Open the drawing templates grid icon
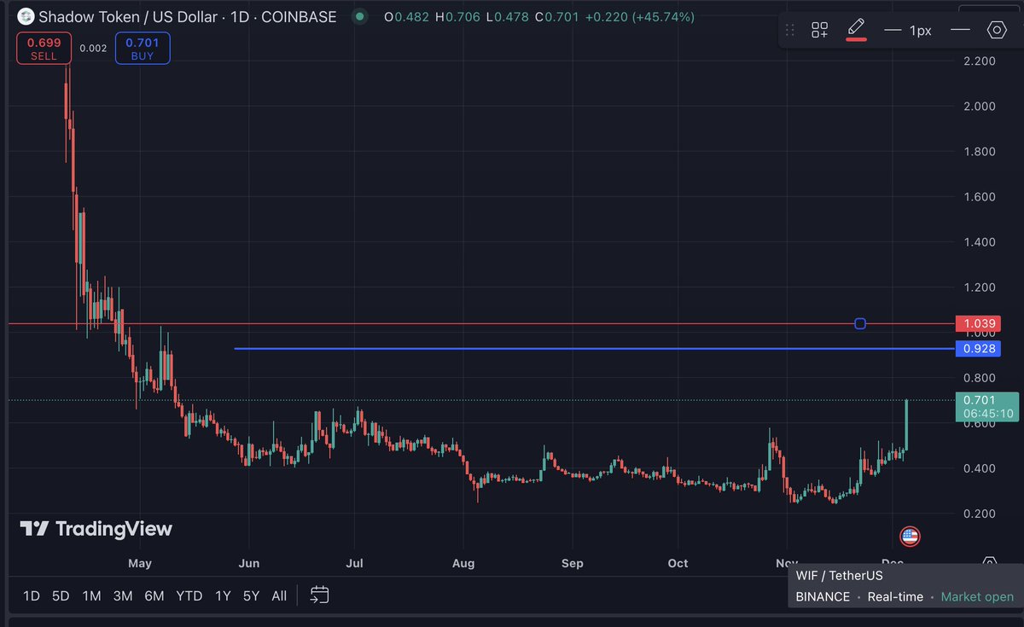This screenshot has height=627, width=1024. click(x=819, y=30)
